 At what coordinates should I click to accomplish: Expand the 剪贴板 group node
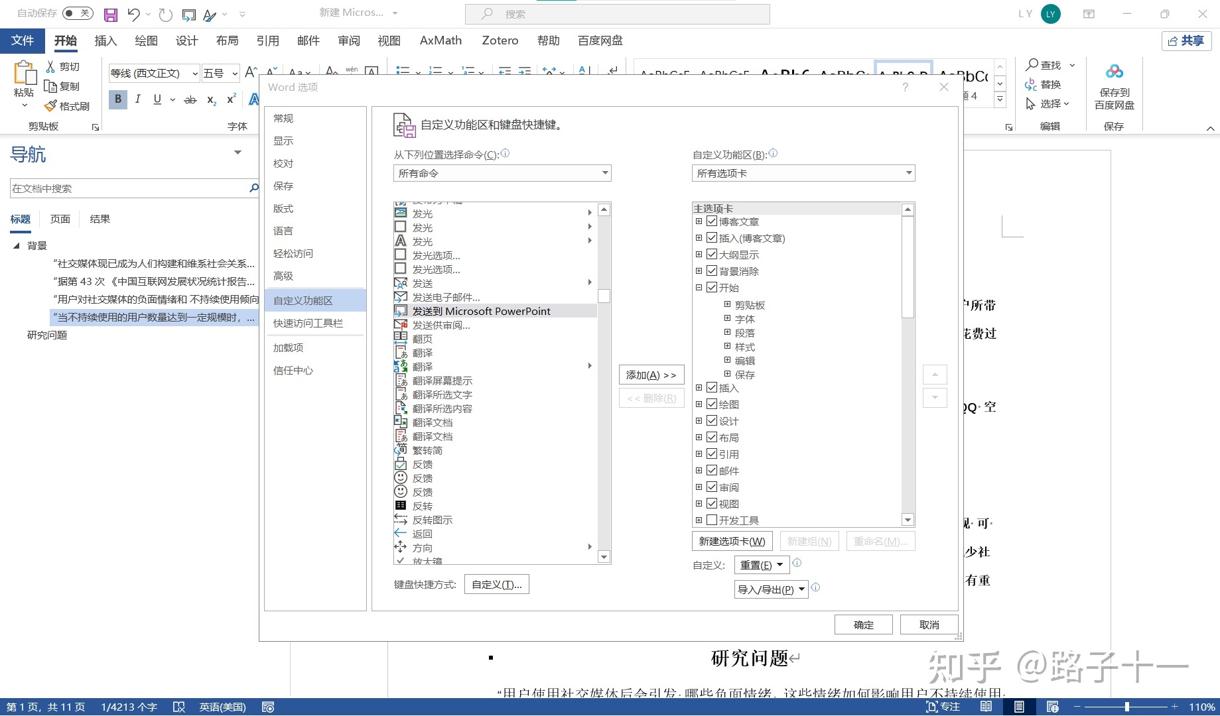point(727,304)
